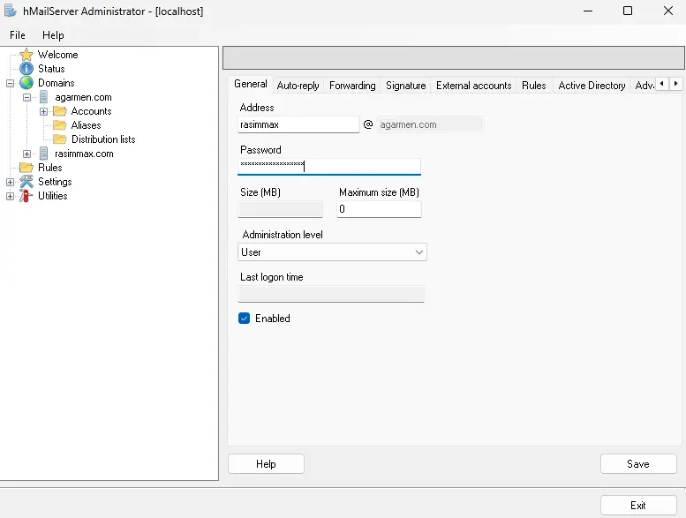The width and height of the screenshot is (686, 518).
Task: Switch to the Active Directory tab
Action: pos(592,86)
